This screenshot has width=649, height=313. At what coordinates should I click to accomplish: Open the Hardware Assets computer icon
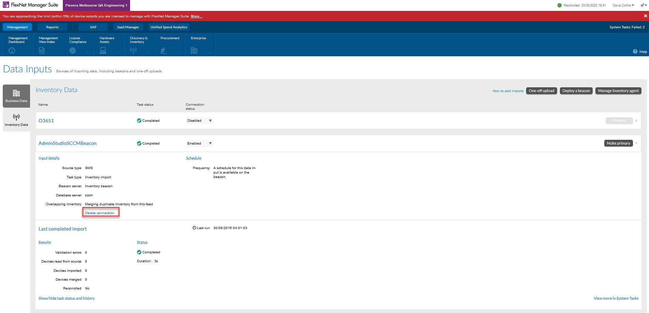click(x=103, y=50)
